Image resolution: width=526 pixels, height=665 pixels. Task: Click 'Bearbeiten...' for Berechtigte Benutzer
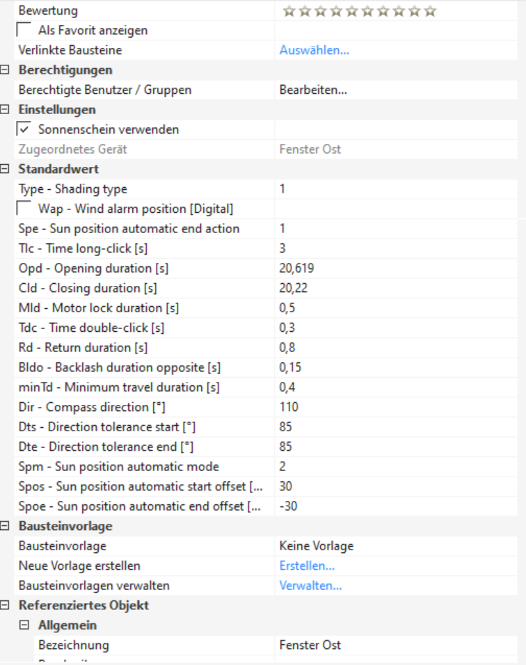point(313,90)
